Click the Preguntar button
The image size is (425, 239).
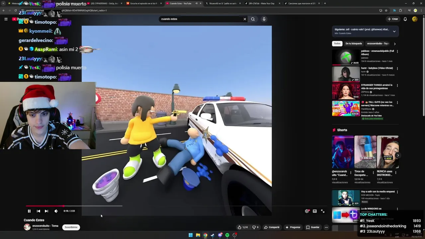coord(293,227)
